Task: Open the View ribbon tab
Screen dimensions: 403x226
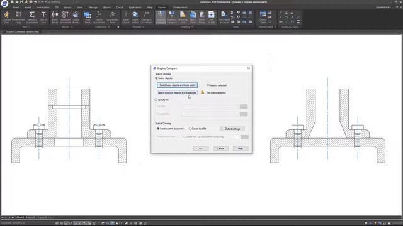Action: tap(80, 8)
